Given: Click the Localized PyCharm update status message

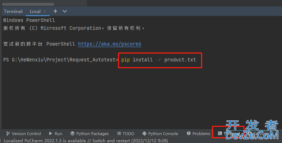Looking at the screenshot, I should click(x=86, y=140).
